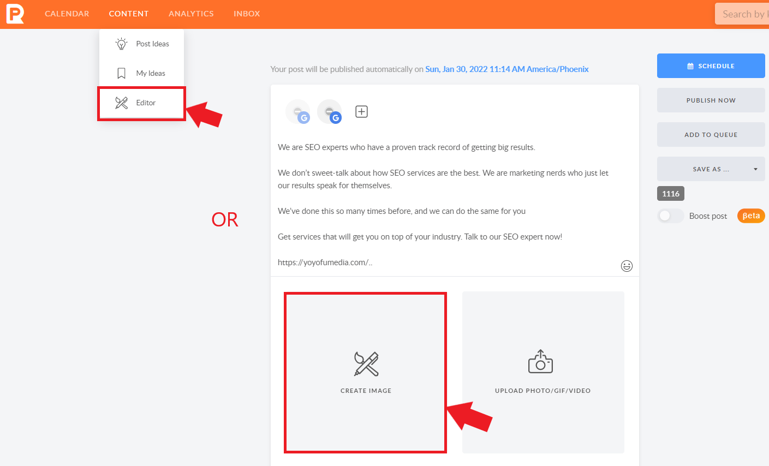Viewport: 769px width, 466px height.
Task: Click the upload camera icon
Action: [x=540, y=362]
